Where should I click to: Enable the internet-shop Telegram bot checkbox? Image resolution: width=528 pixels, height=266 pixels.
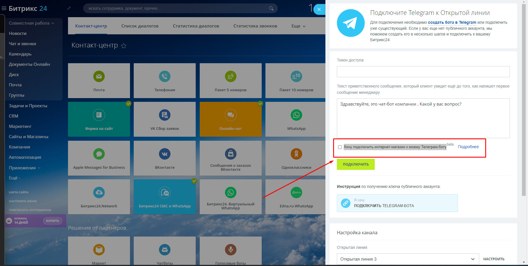coord(340,147)
